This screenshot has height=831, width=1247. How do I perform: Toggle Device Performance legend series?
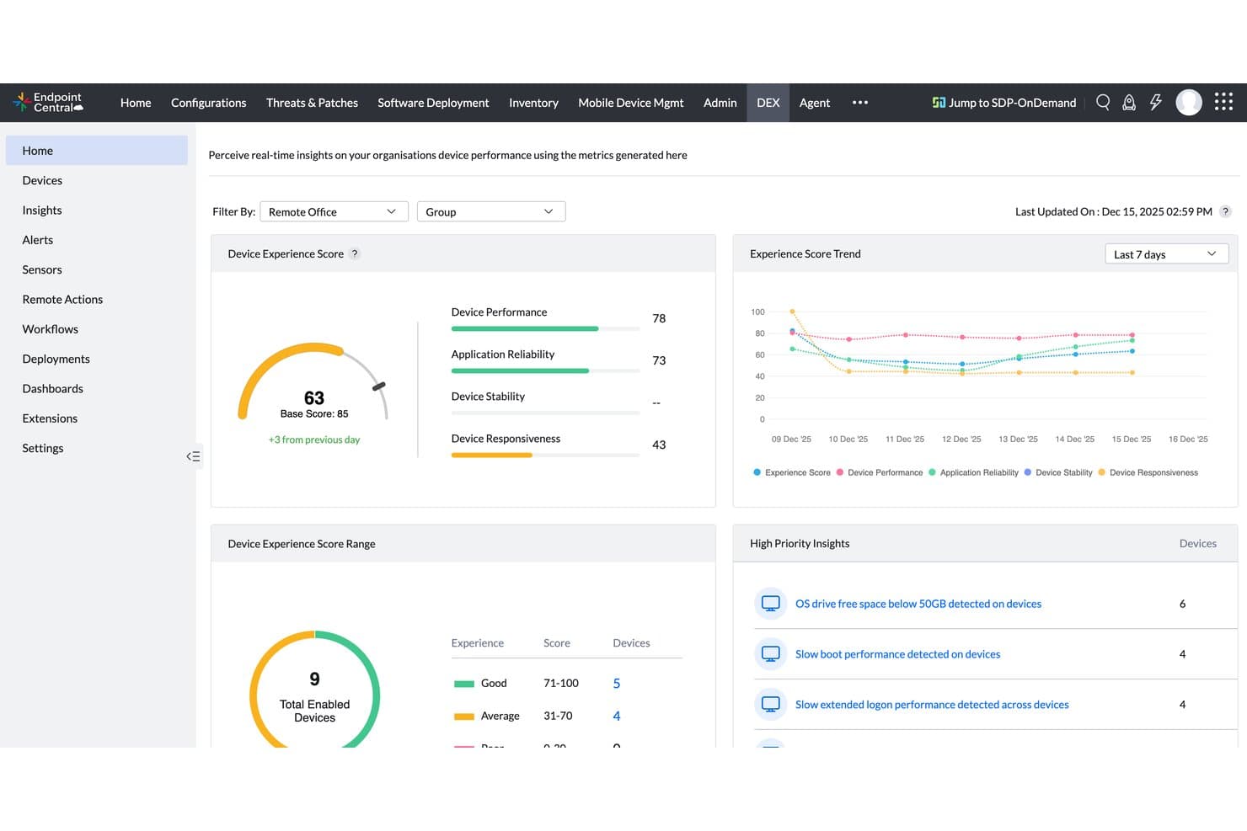[x=880, y=472]
